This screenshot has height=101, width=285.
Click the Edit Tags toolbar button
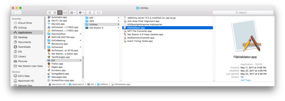tap(98, 12)
